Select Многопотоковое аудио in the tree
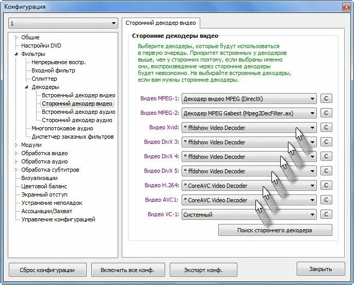The height and width of the screenshot is (285, 354). pos(62,128)
